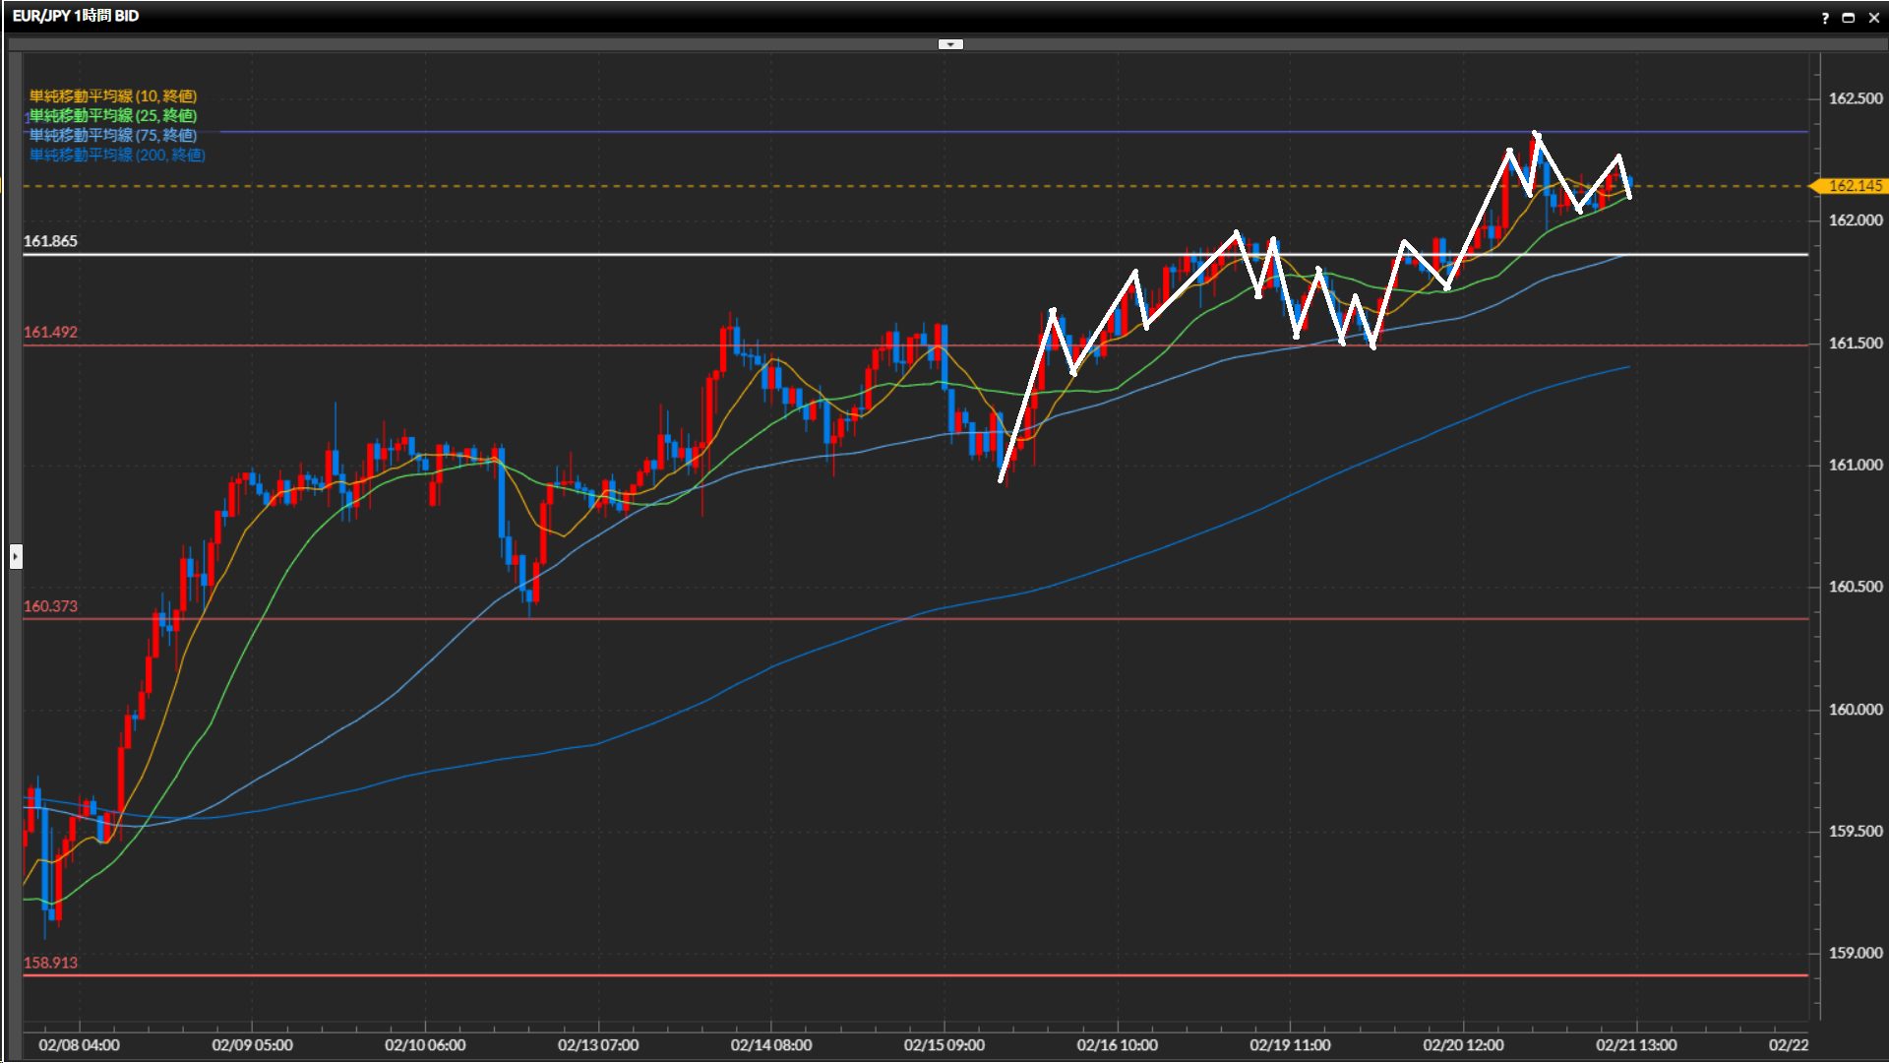The height and width of the screenshot is (1063, 1889).
Task: Select the 158.913 horizontal line label
Action: (50, 963)
